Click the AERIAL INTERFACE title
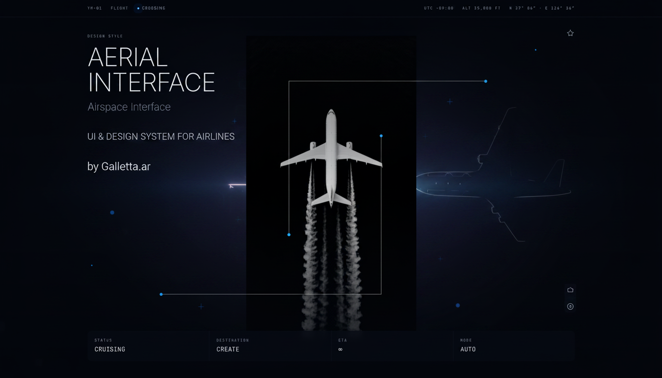 (x=151, y=70)
